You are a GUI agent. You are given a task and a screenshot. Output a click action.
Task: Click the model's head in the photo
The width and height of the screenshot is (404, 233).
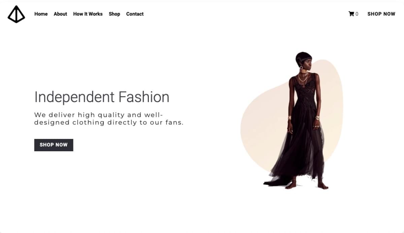[302, 60]
